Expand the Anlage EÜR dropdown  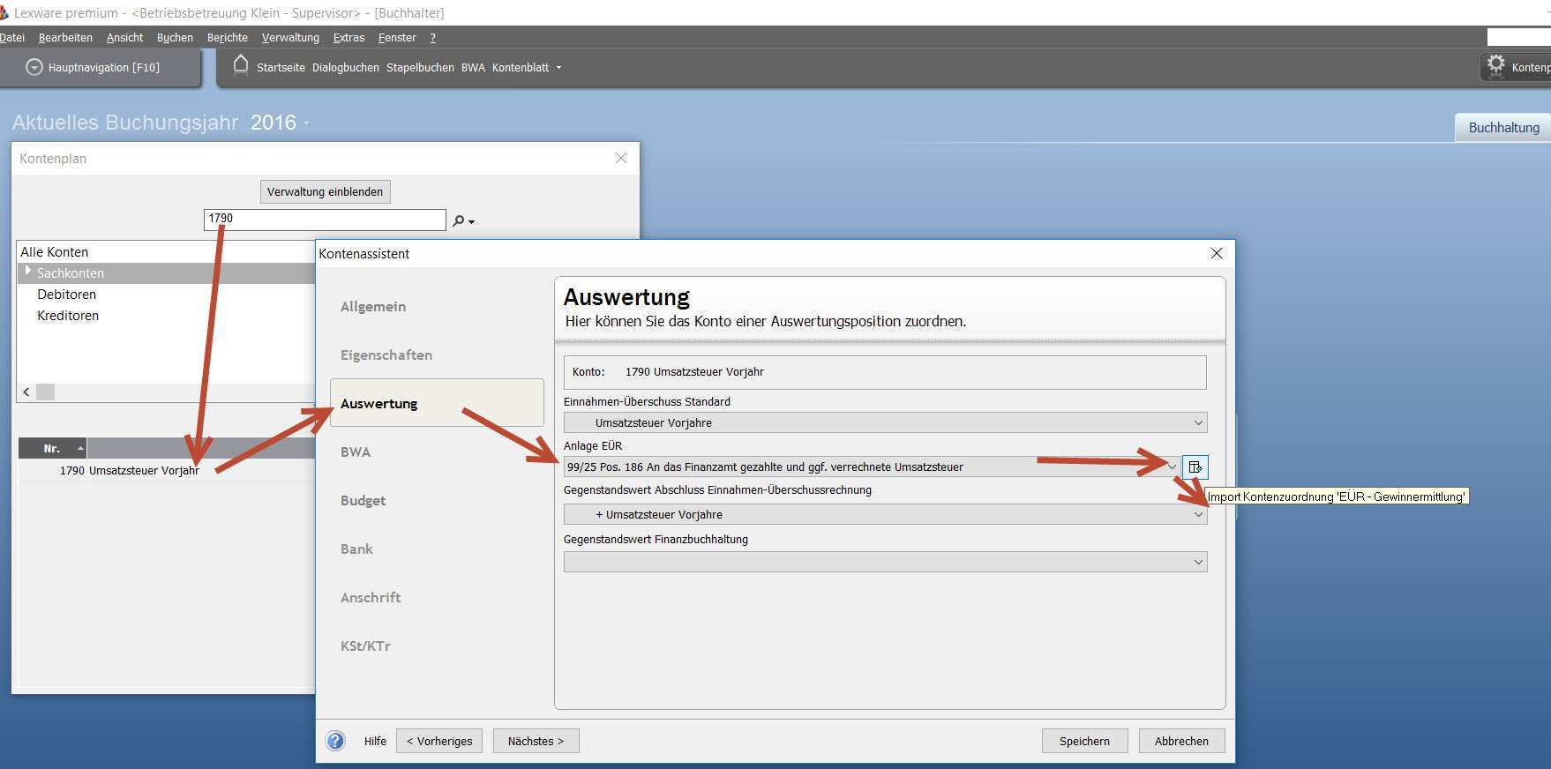pos(1172,467)
